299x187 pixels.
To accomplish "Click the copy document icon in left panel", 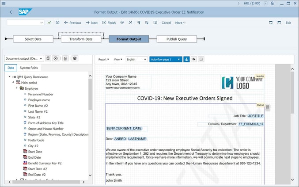I will 65,58.
